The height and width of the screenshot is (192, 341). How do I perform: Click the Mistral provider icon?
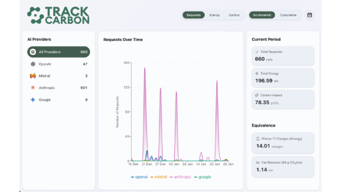click(x=33, y=76)
